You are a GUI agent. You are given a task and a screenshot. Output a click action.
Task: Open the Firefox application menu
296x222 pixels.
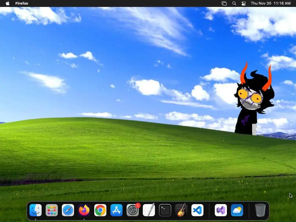tap(22, 3)
